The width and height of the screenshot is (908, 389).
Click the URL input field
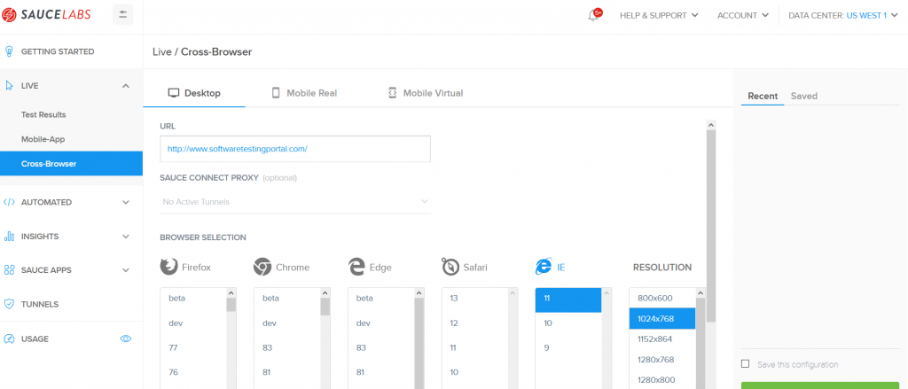pyautogui.click(x=295, y=149)
